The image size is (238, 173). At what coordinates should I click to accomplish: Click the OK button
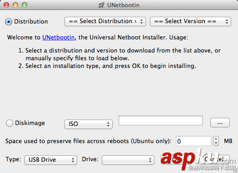pos(176,159)
